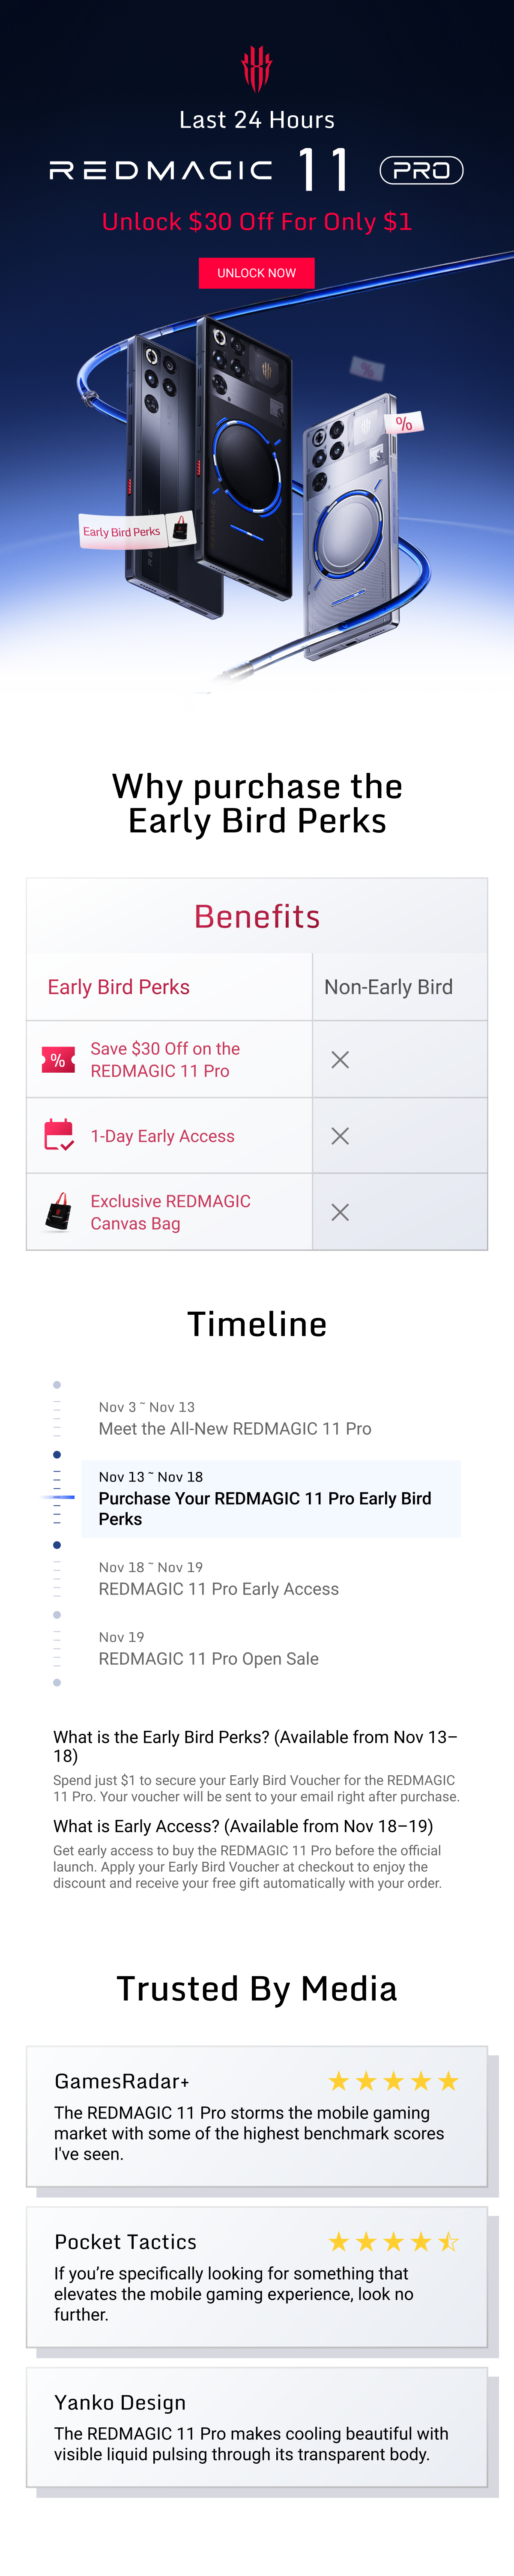
Task: Select the Early Bird Perks column header
Action: 119,987
